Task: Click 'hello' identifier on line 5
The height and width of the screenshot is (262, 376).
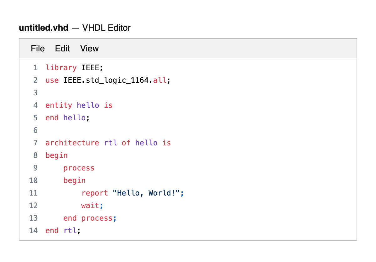Action: pos(74,118)
